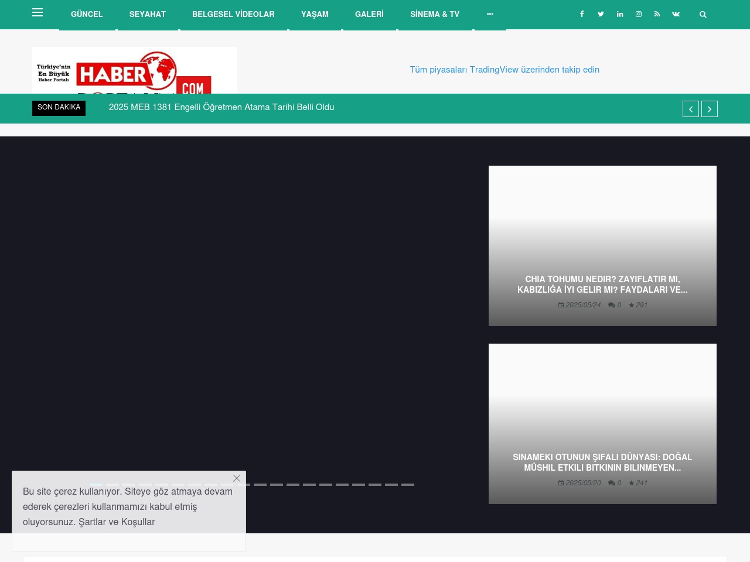Image resolution: width=750 pixels, height=562 pixels.
Task: Open the Sinameki Otunun Şifalı Dünyası article
Action: coord(602,462)
